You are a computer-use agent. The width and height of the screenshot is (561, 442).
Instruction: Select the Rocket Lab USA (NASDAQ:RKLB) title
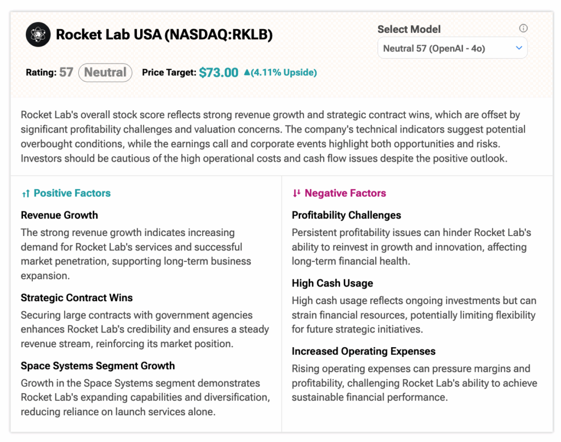(x=164, y=35)
